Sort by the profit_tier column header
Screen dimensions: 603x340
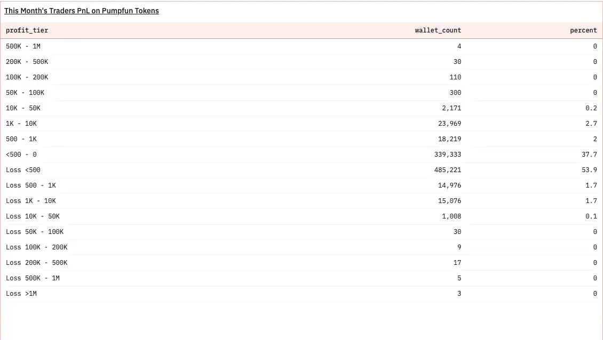coord(27,30)
